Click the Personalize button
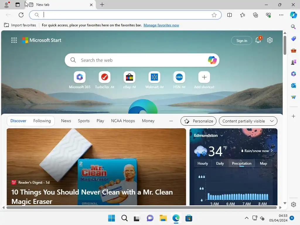The image size is (300, 225). click(198, 121)
